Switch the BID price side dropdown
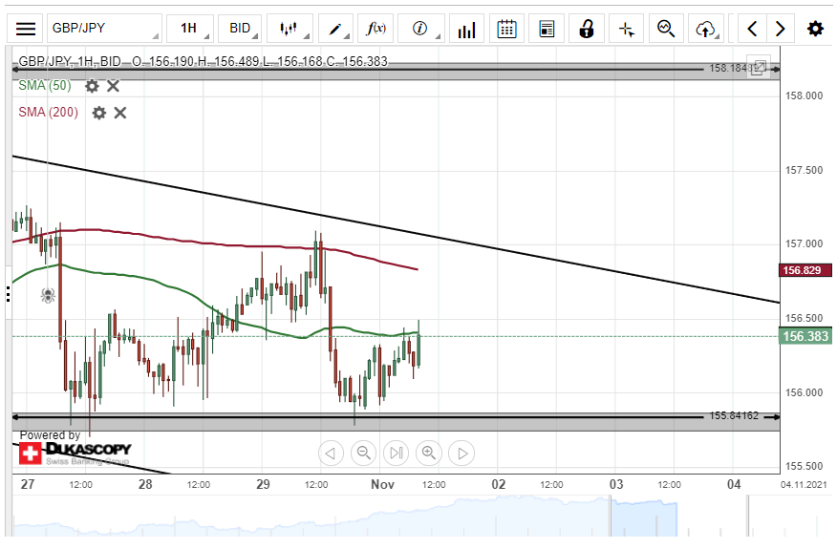This screenshot has width=837, height=549. pyautogui.click(x=240, y=29)
